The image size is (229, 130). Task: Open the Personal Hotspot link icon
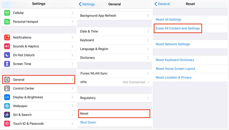click(x=7, y=22)
